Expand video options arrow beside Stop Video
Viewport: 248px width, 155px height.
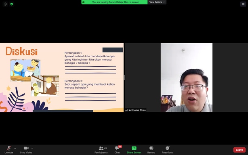[x=32, y=148]
